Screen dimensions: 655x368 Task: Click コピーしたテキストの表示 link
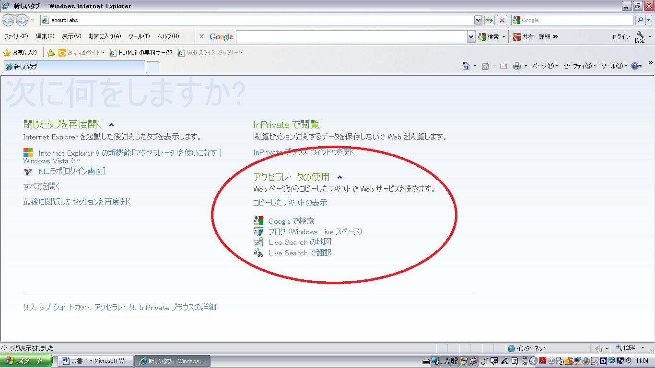pos(290,203)
